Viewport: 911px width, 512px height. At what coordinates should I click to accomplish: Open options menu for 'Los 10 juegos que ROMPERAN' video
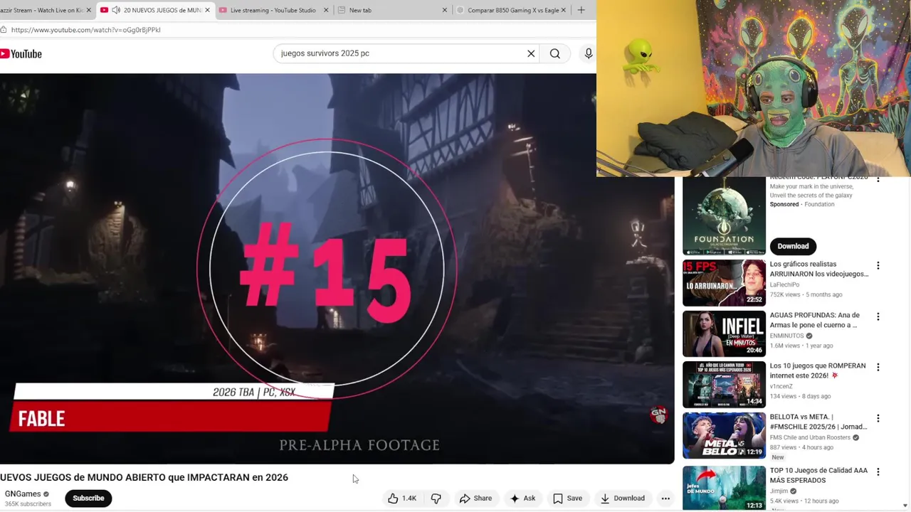[878, 367]
